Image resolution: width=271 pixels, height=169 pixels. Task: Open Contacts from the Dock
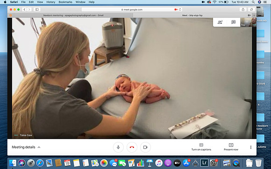tap(58, 163)
